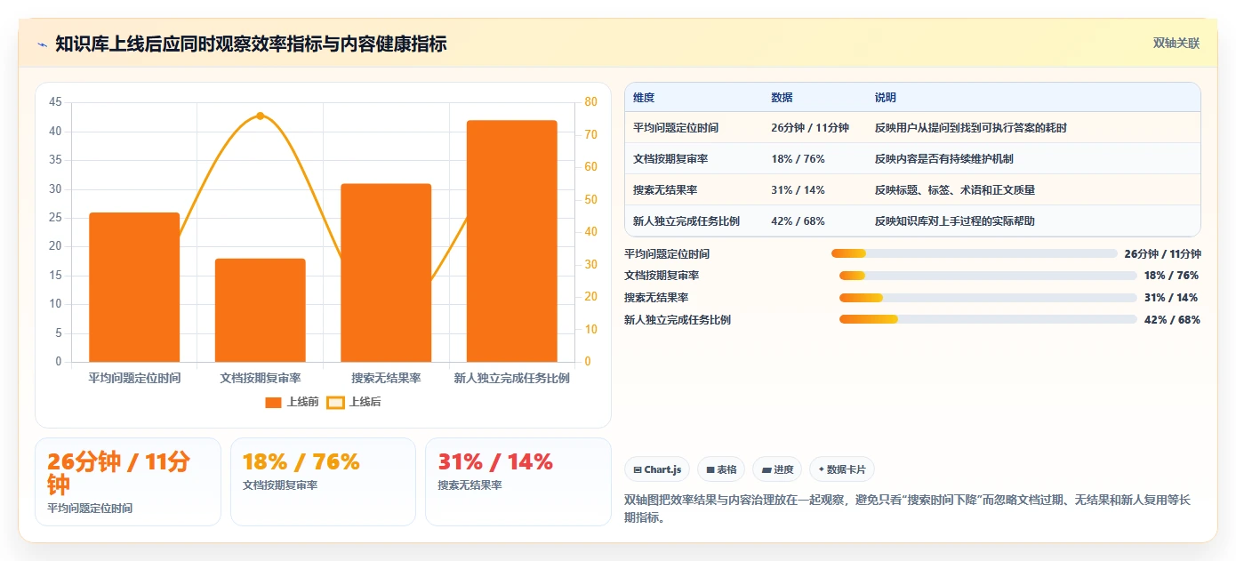Click the 文档按期复审率 orange chart bar
Image resolution: width=1236 pixels, height=561 pixels.
(261, 310)
